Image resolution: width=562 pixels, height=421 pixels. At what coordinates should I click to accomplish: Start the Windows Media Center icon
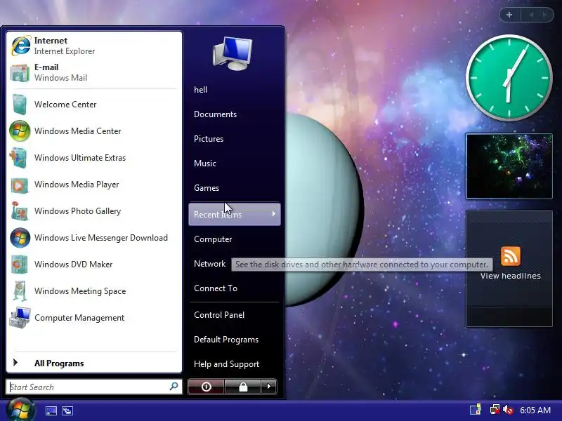point(20,131)
